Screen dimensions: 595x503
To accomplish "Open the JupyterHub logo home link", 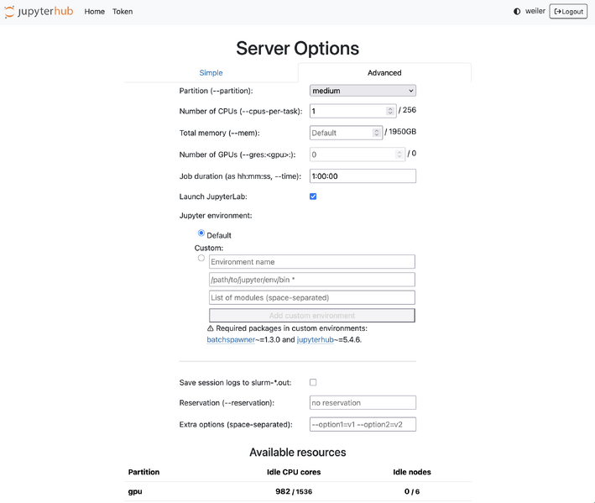I will click(x=39, y=12).
